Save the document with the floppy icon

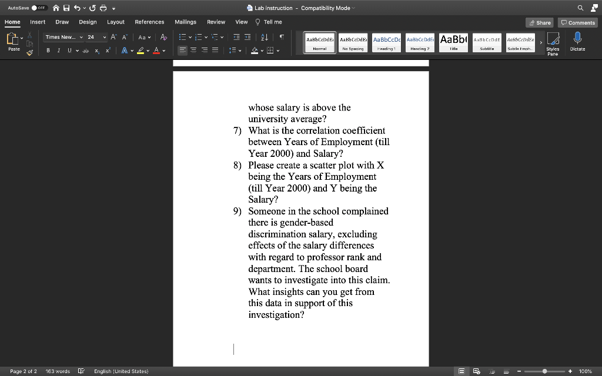pyautogui.click(x=66, y=8)
